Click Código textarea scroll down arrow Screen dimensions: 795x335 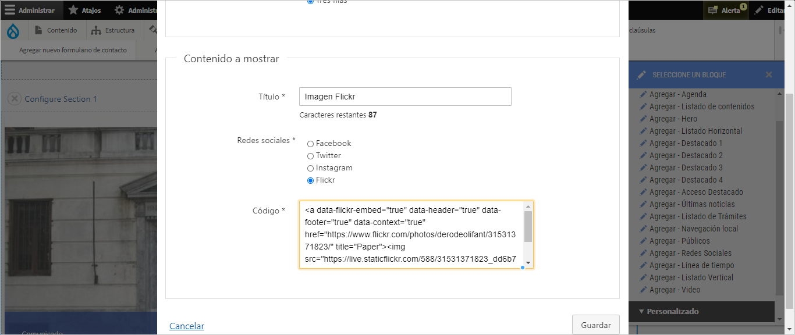point(528,263)
